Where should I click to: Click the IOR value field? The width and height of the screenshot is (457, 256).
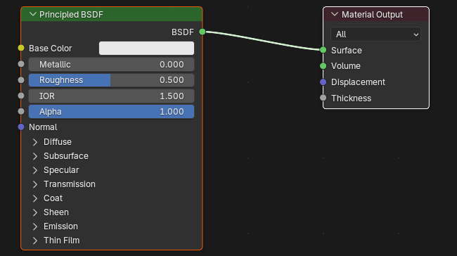tap(111, 96)
